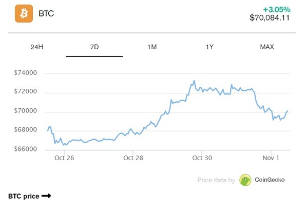This screenshot has width=308, height=212.
Task: Click the $74000 y-axis label
Action: pyautogui.click(x=26, y=73)
